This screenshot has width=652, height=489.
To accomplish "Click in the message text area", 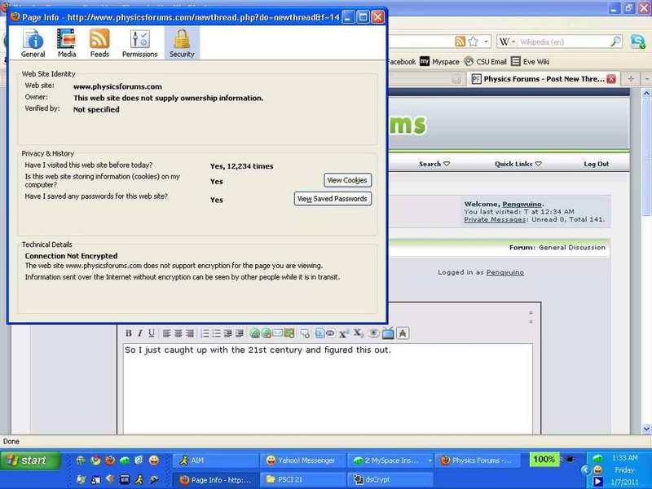I will click(328, 389).
